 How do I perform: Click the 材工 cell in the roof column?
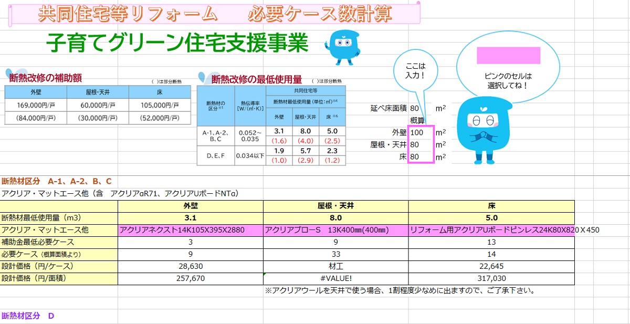coord(335,266)
